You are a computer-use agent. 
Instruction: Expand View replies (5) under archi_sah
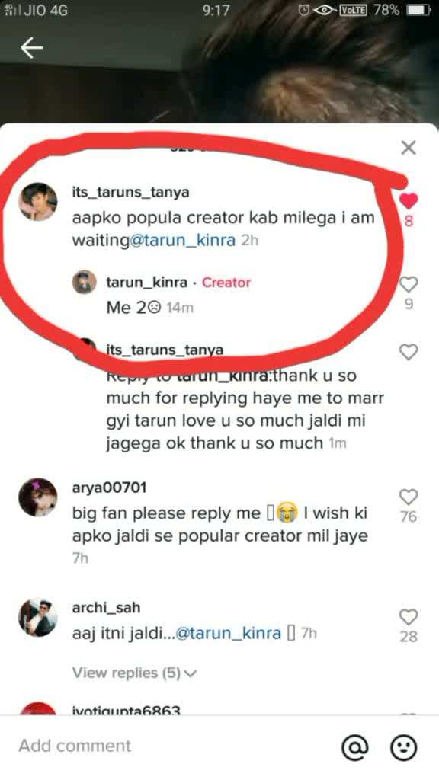point(134,673)
